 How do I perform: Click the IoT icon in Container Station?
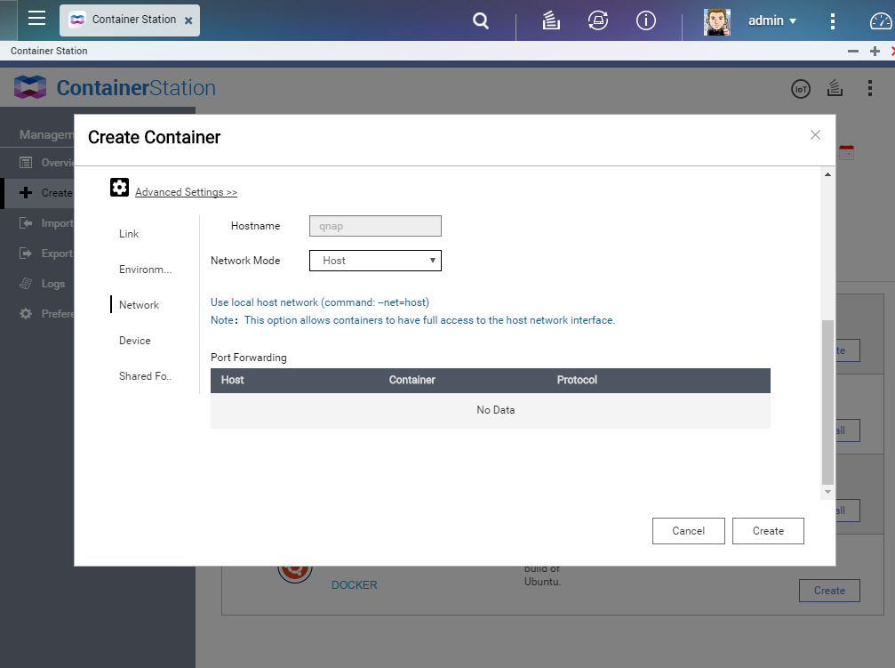coord(801,89)
